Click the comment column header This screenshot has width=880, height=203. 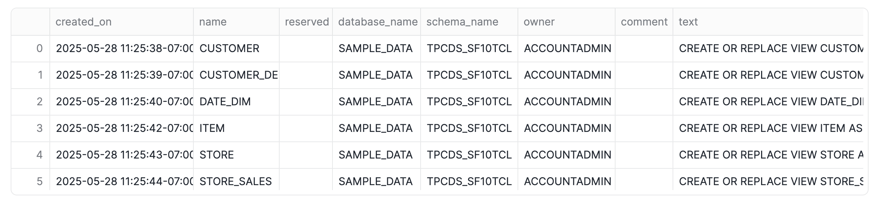(x=644, y=22)
